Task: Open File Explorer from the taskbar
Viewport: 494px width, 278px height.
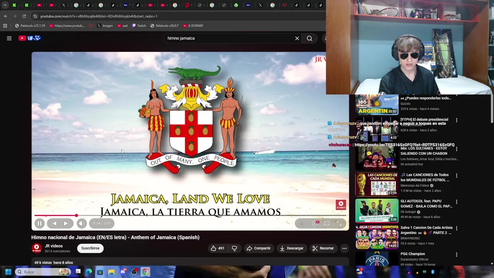Action: click(111, 272)
